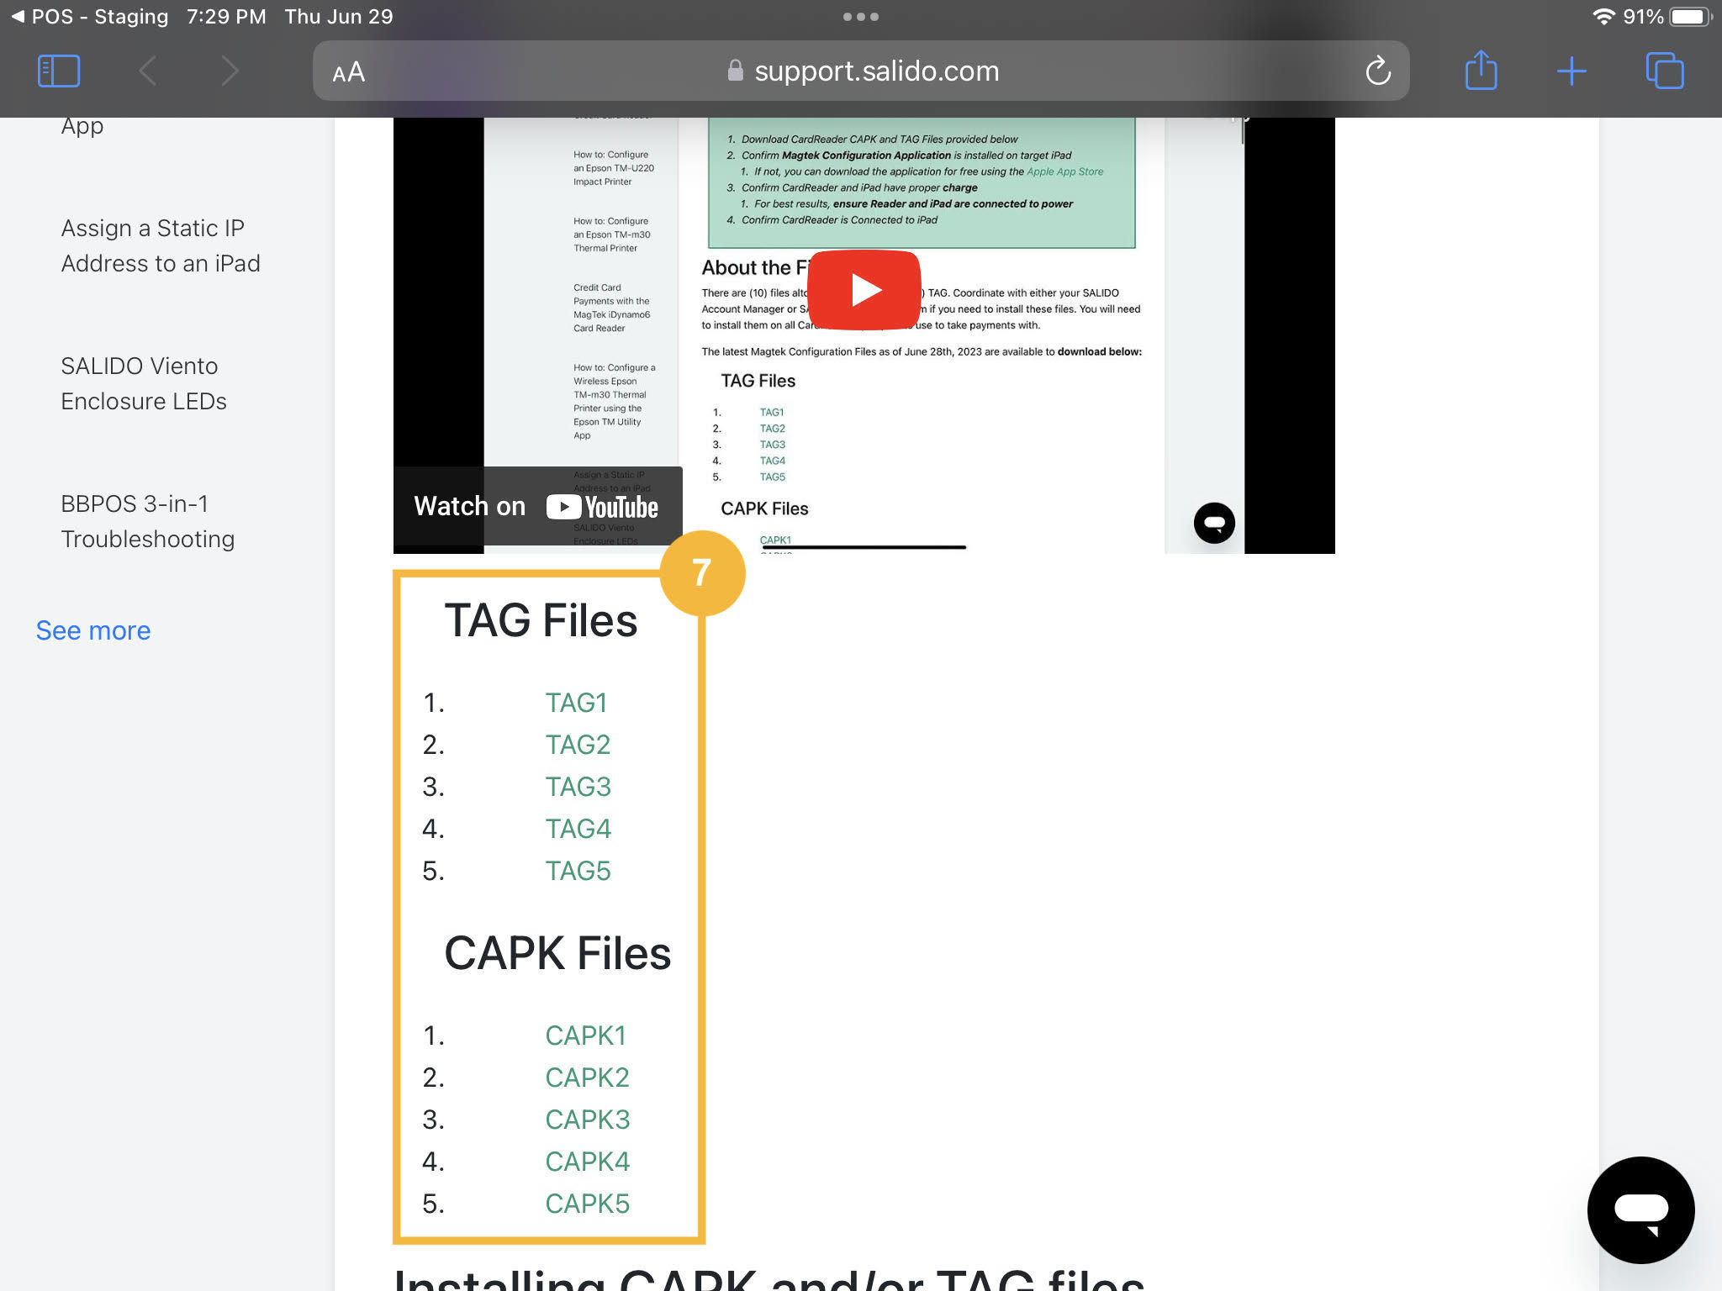This screenshot has width=1722, height=1291.
Task: Add a new tab with plus icon
Action: pyautogui.click(x=1571, y=71)
